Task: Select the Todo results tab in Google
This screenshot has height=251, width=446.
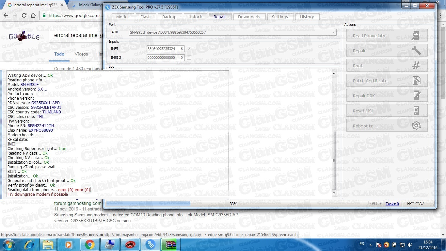Action: [x=59, y=54]
